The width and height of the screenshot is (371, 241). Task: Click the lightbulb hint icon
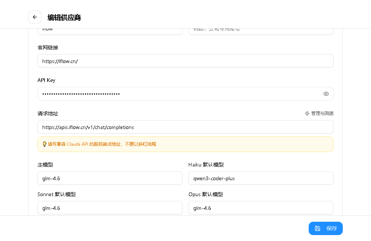[45, 144]
